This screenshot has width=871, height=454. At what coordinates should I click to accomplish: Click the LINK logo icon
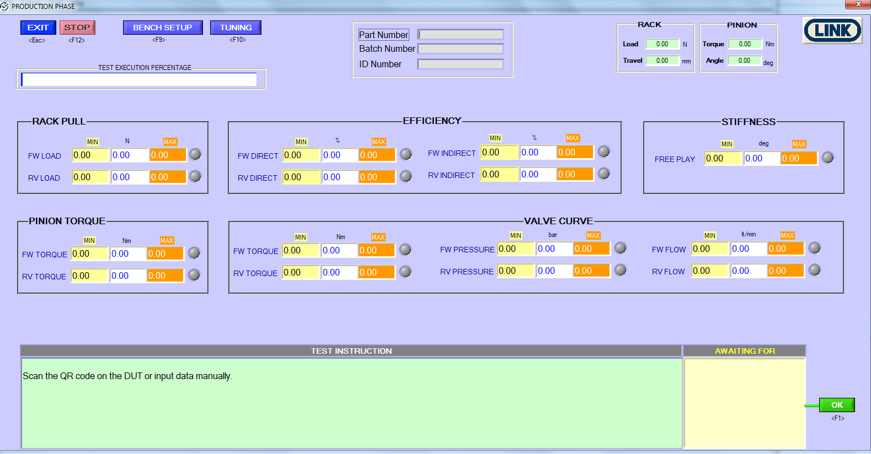click(x=832, y=30)
